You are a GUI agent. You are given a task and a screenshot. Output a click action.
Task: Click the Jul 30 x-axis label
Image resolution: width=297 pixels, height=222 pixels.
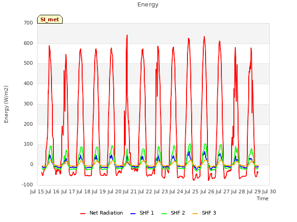(269, 192)
